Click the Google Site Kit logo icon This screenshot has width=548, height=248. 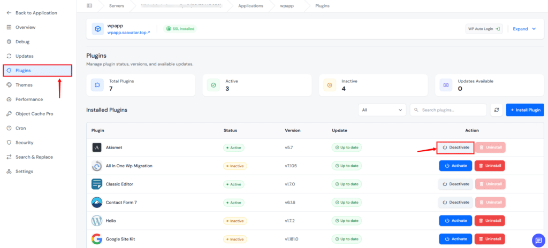[97, 239]
